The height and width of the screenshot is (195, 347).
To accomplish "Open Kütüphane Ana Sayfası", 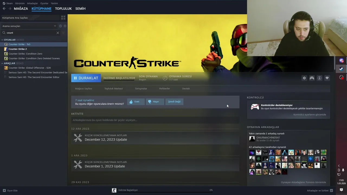I will (x=30, y=18).
